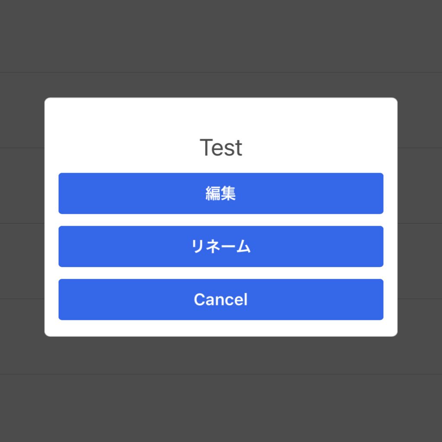Click white gap between 編集 and リネーム
Screen dimensions: 442x442
[221, 220]
